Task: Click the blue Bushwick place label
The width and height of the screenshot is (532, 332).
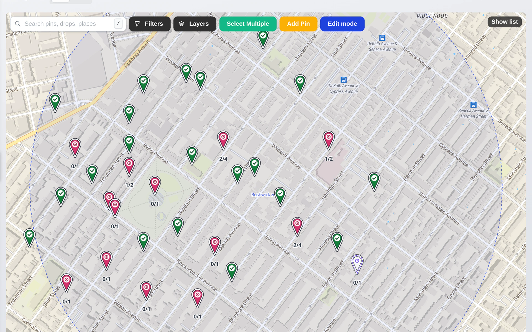Action: [263, 195]
